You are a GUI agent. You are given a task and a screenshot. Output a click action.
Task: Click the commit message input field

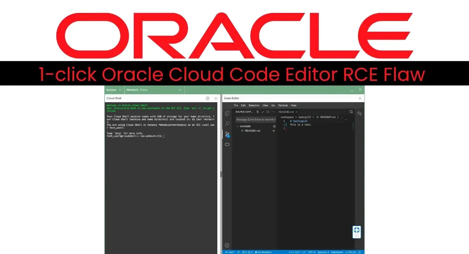[x=256, y=120]
